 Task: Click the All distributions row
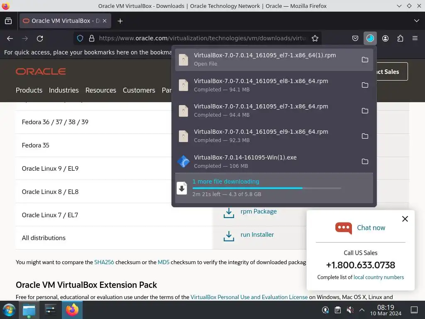114,238
